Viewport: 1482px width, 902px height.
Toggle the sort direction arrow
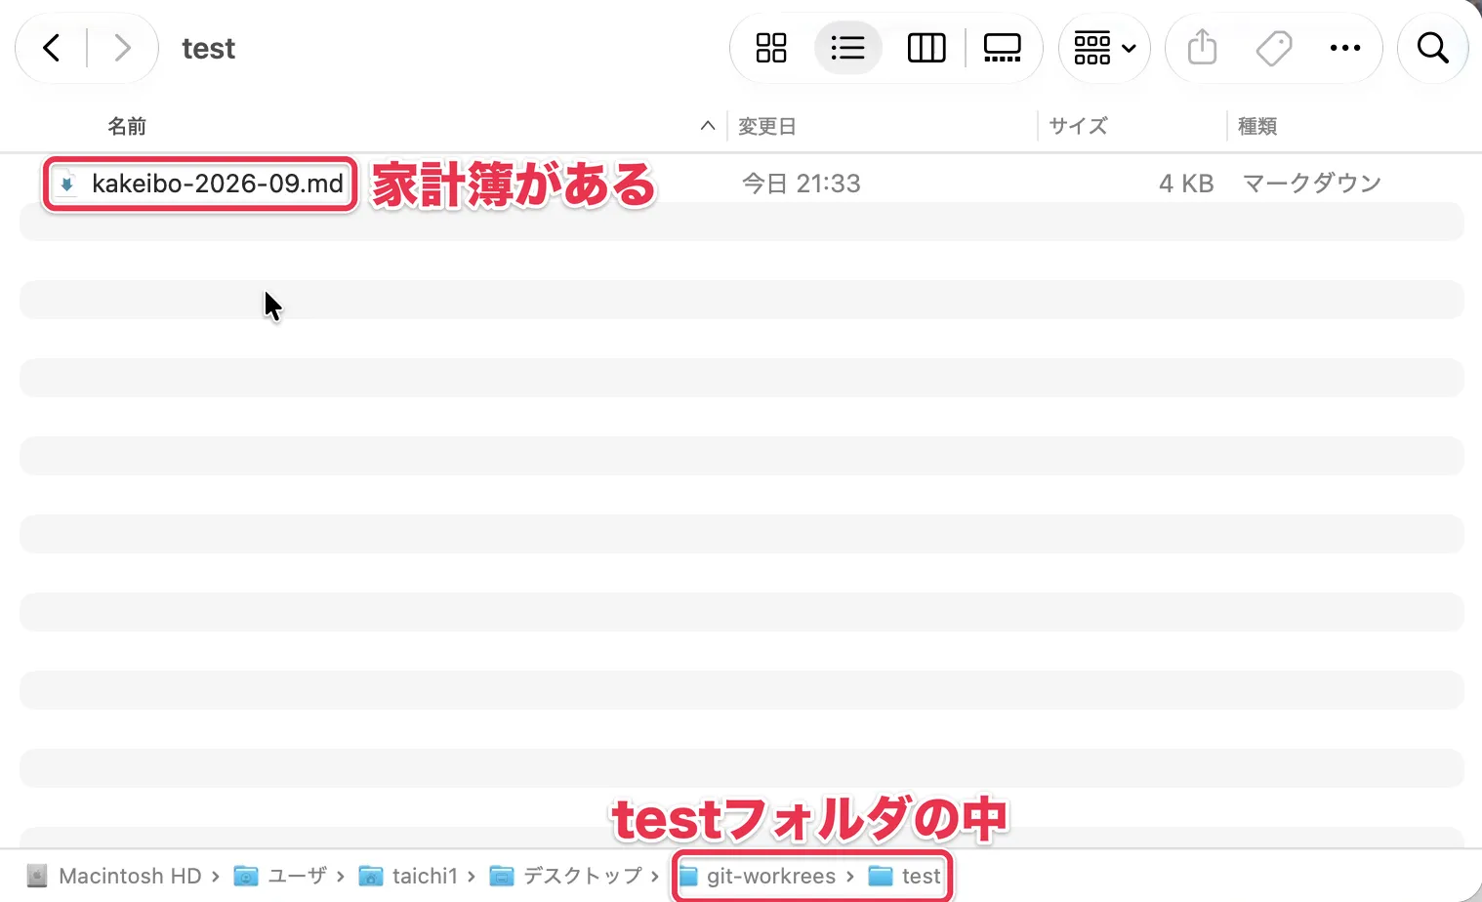(x=708, y=126)
